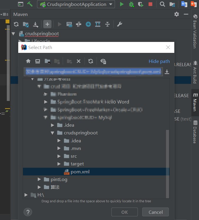199x220 pixels.
Task: Toggle skip tests mode lightning icon
Action: pyautogui.click(x=88, y=24)
